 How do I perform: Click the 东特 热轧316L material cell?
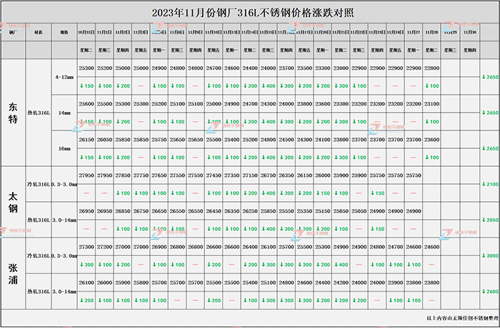[x=39, y=113]
